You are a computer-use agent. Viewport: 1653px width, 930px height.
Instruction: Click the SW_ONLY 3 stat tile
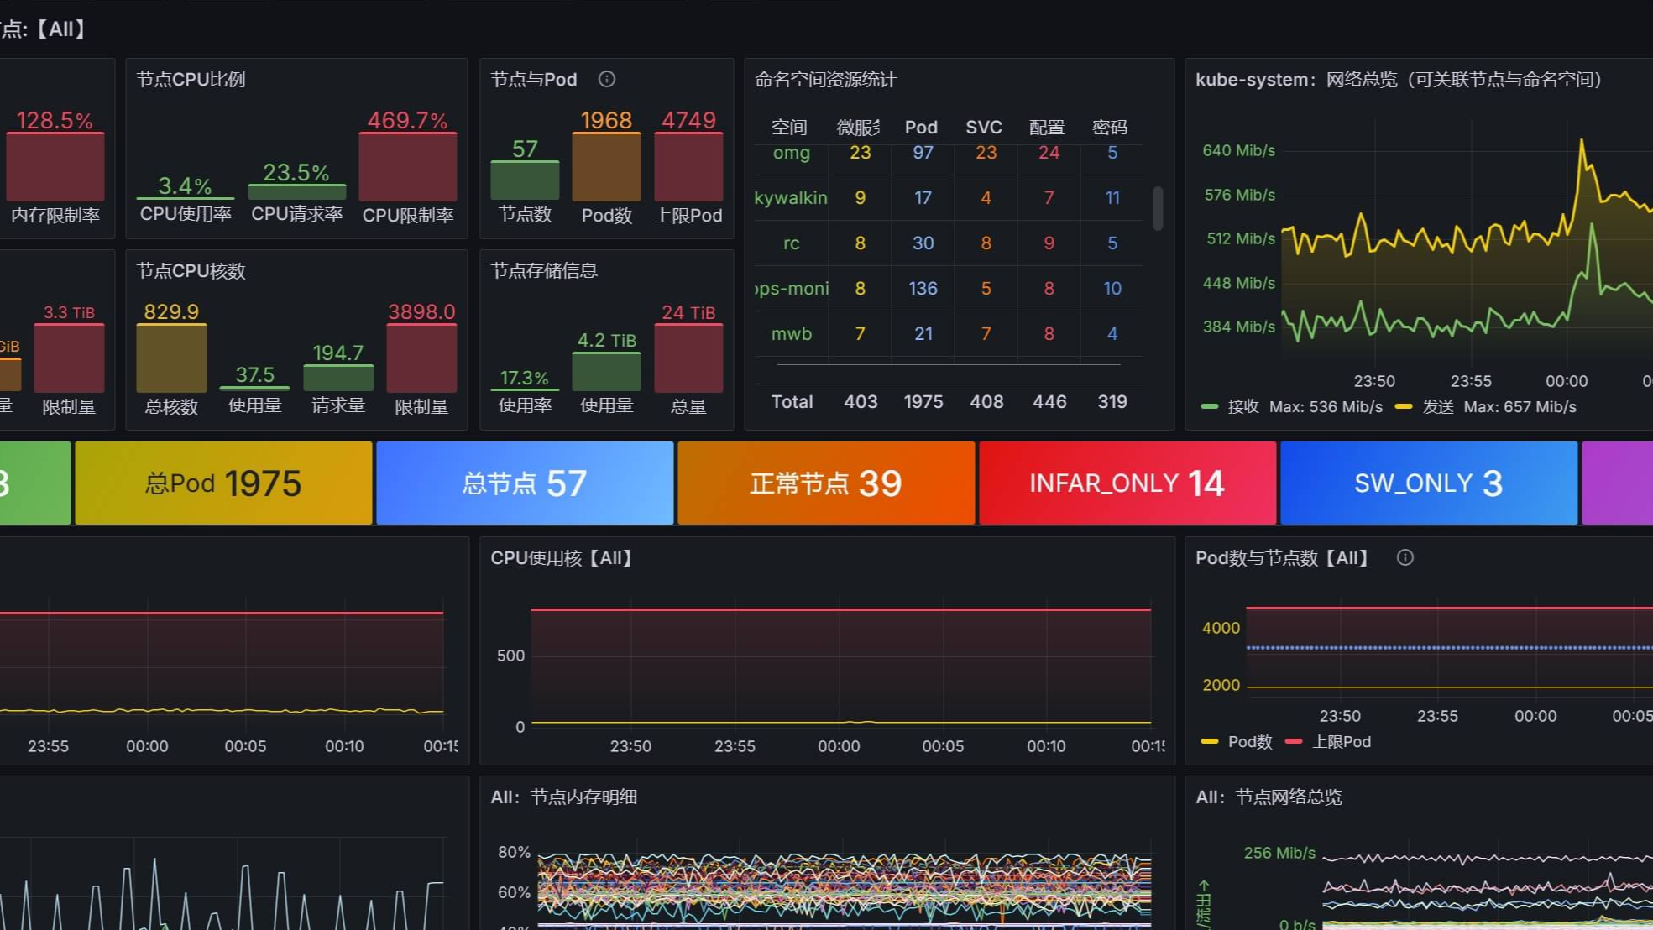click(x=1429, y=483)
